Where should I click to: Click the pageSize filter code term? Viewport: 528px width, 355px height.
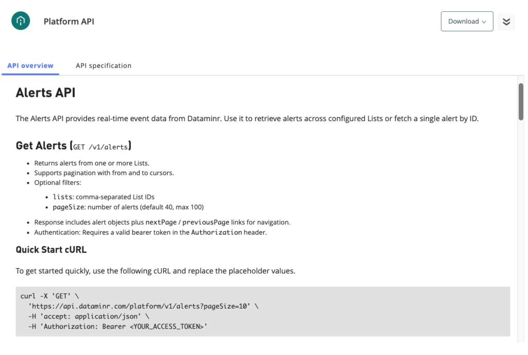coord(68,207)
